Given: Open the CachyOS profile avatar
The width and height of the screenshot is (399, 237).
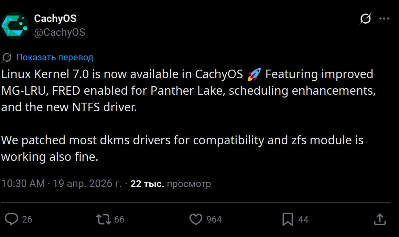Looking at the screenshot, I should coord(15,25).
